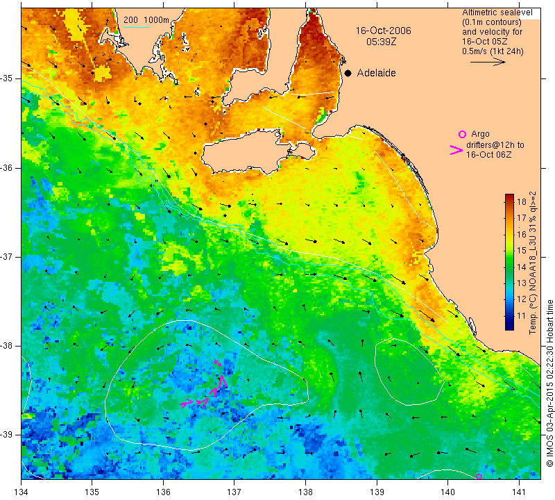Click the time label 05:39Z
The image size is (555, 500).
coord(381,42)
